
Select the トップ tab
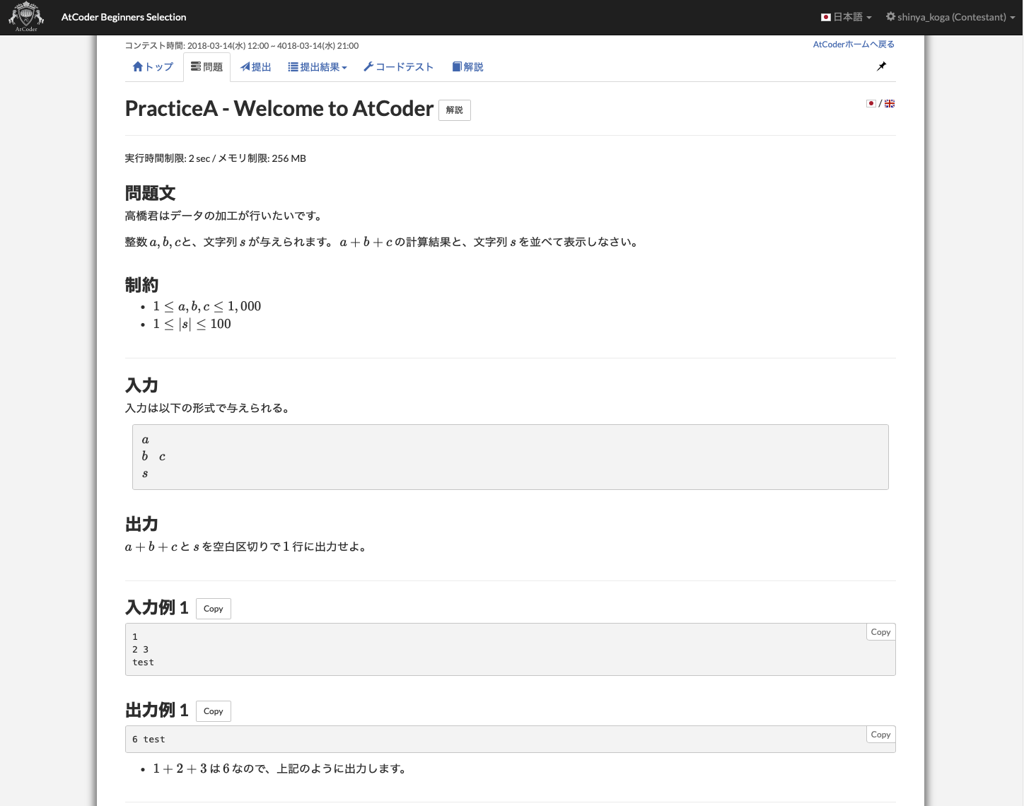coord(154,66)
